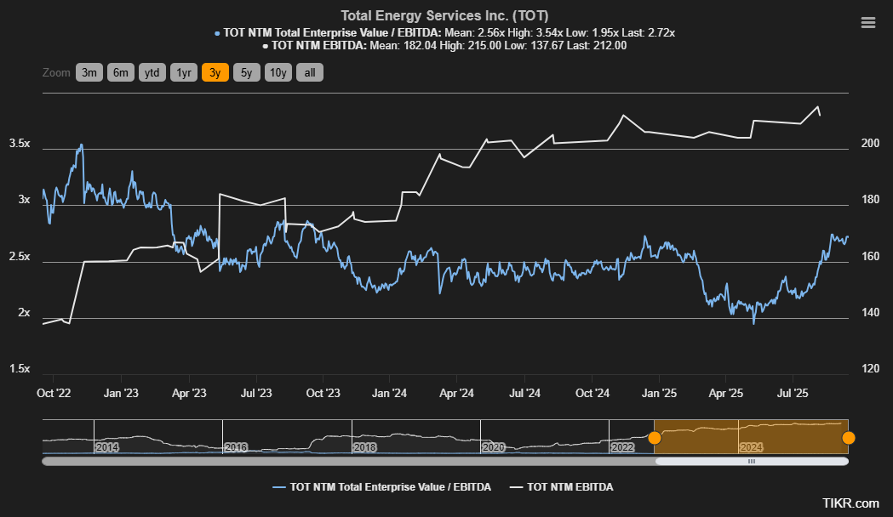Click the chart title Total Energy Services Inc. (TOT)
The height and width of the screenshot is (517, 893).
click(444, 16)
